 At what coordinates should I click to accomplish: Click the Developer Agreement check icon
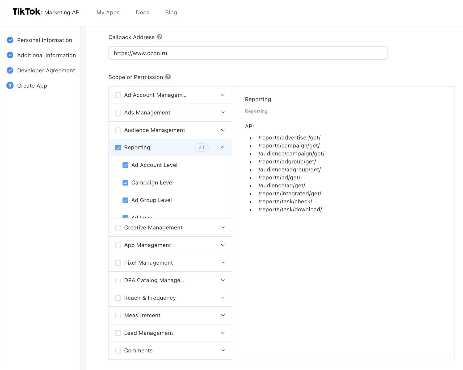click(x=10, y=70)
